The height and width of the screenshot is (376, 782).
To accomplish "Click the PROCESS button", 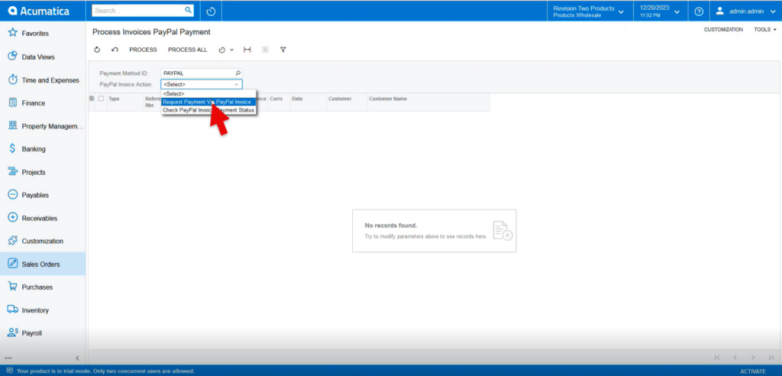I will pyautogui.click(x=143, y=50).
